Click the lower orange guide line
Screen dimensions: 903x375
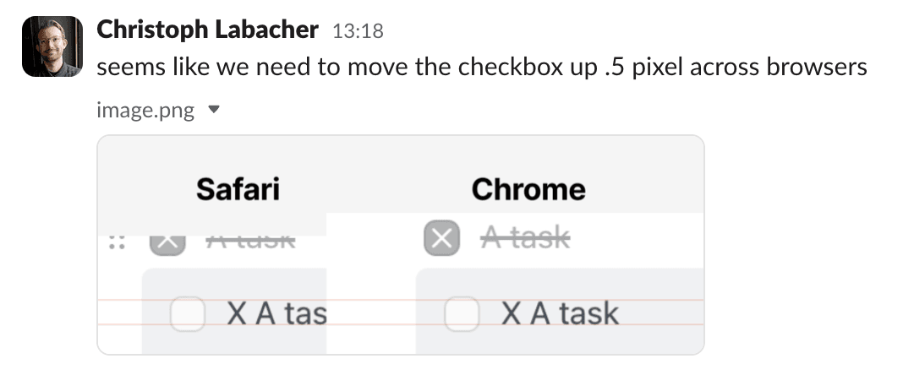[x=400, y=324]
